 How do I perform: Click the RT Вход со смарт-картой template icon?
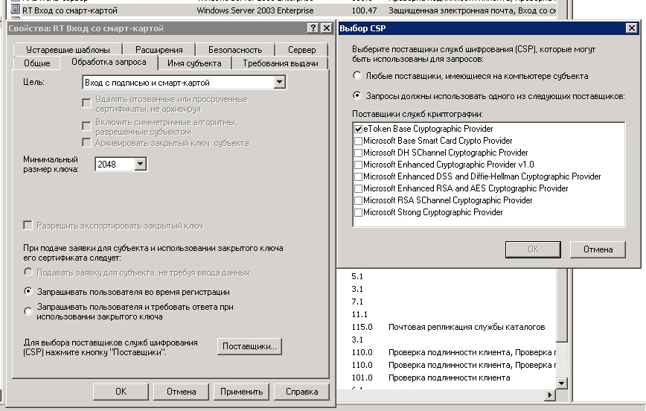tap(16, 10)
